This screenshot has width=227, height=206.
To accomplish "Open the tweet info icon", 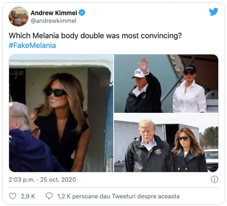I will pyautogui.click(x=215, y=179).
